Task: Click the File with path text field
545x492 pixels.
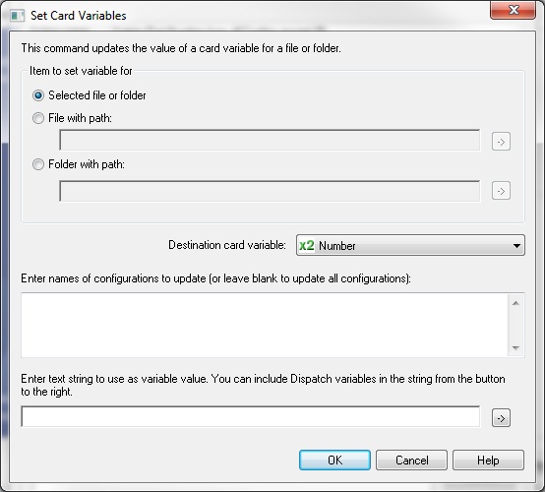Action: pos(270,140)
